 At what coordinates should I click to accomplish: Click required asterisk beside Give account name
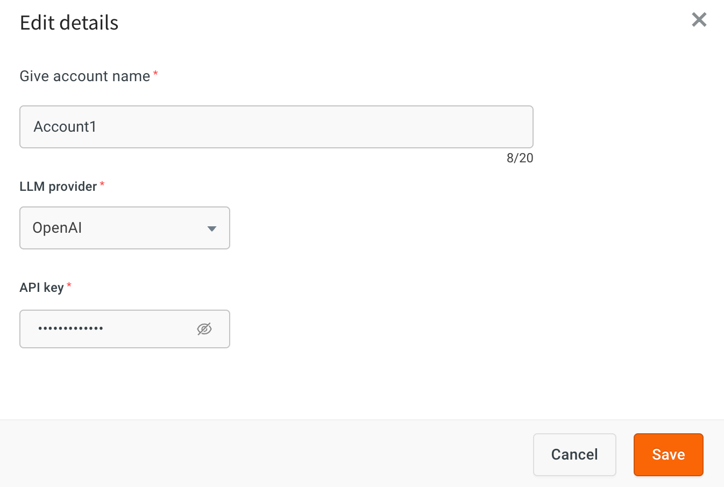coord(155,74)
